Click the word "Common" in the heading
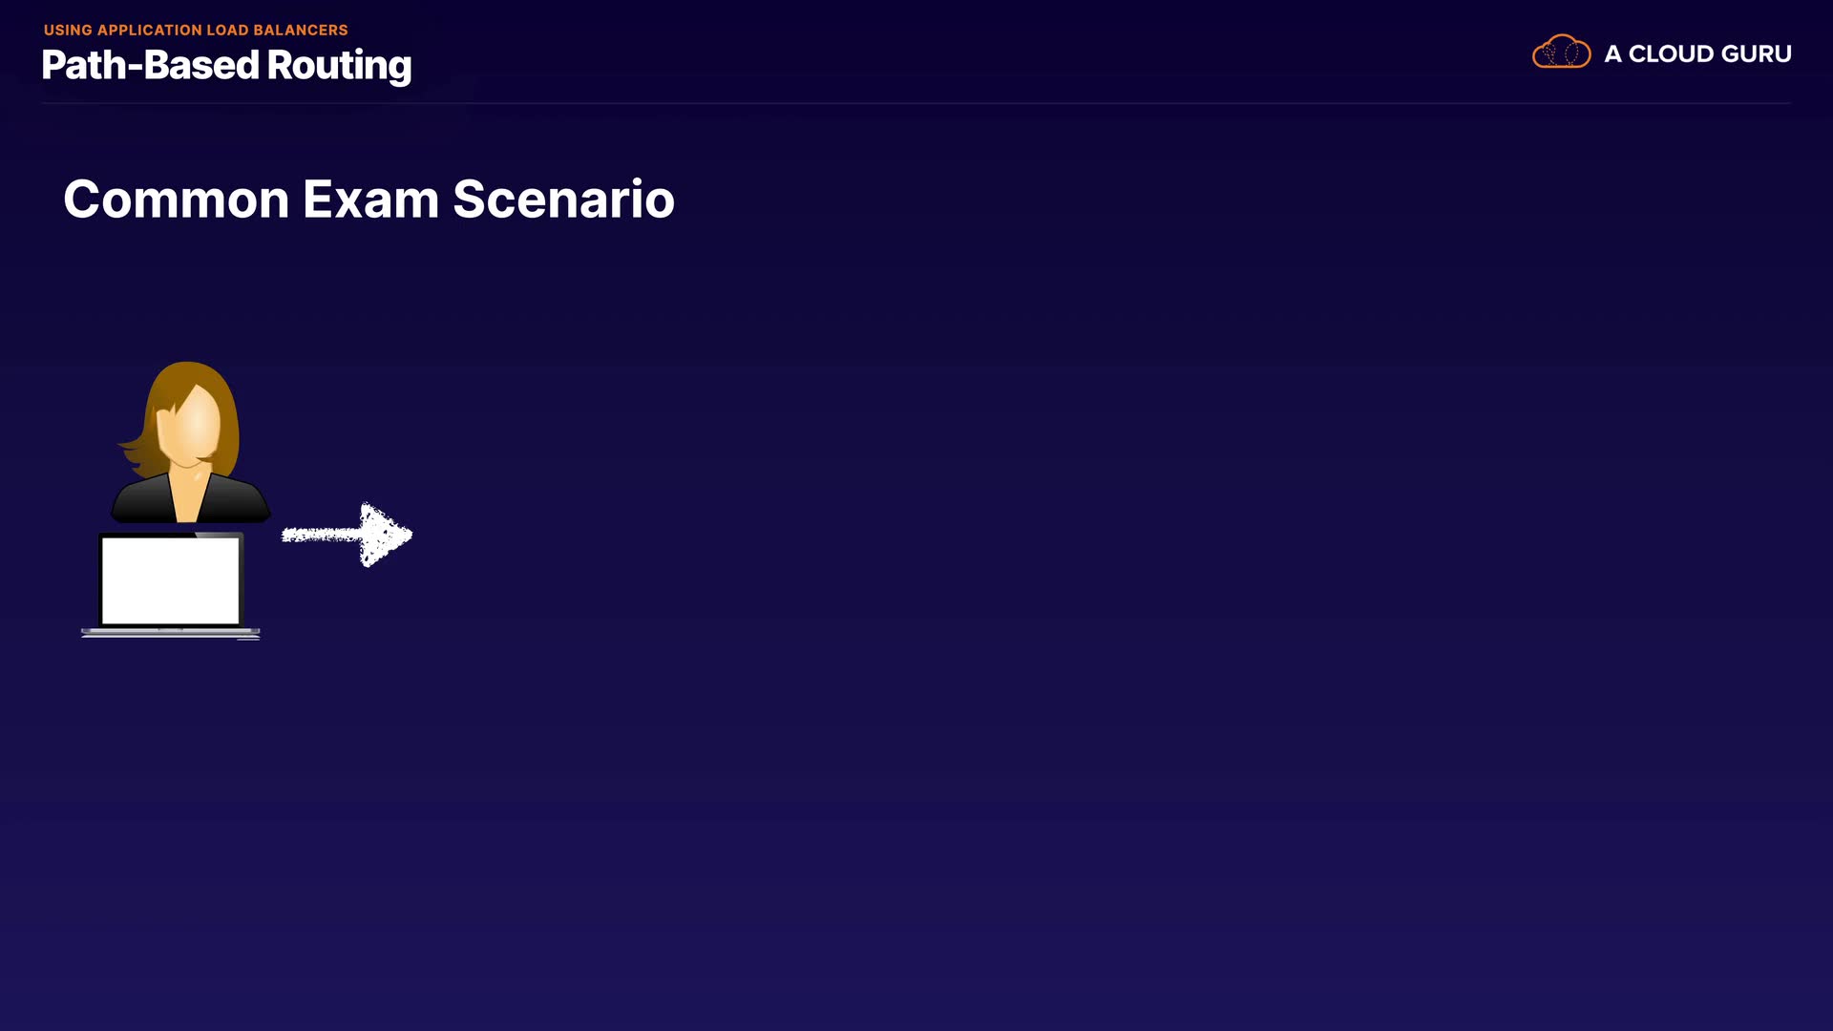The image size is (1833, 1031). click(x=176, y=200)
